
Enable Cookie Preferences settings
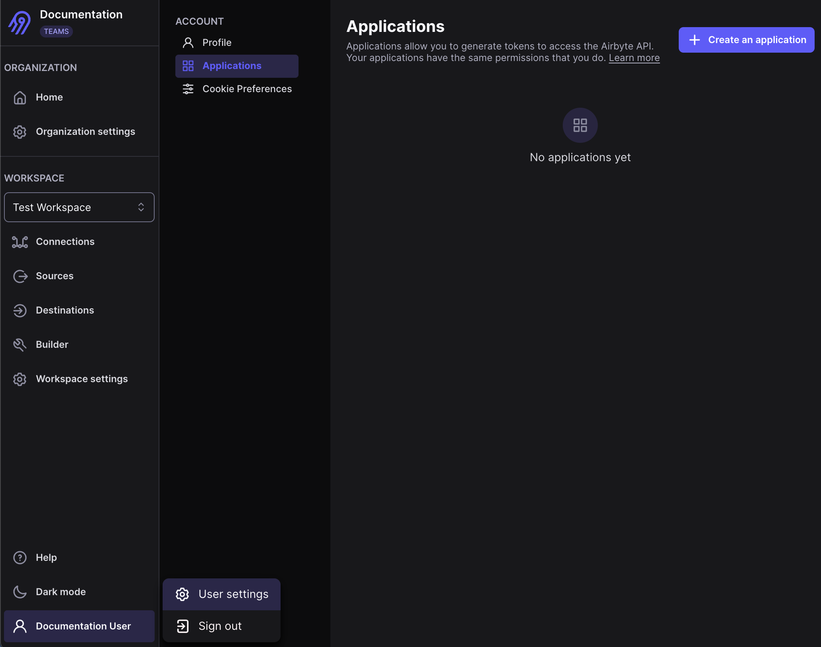point(247,89)
